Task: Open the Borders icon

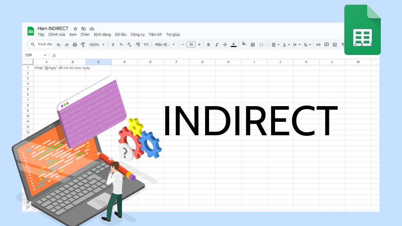Action: pyautogui.click(x=252, y=44)
